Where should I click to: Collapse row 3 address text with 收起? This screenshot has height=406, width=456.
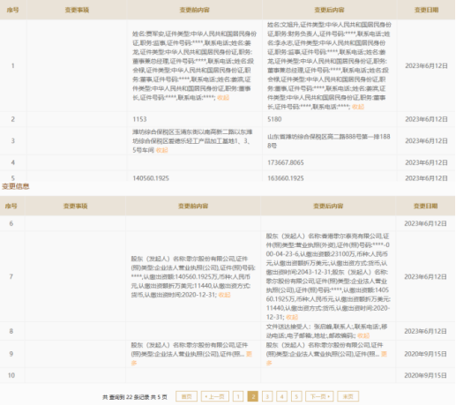tap(161, 150)
